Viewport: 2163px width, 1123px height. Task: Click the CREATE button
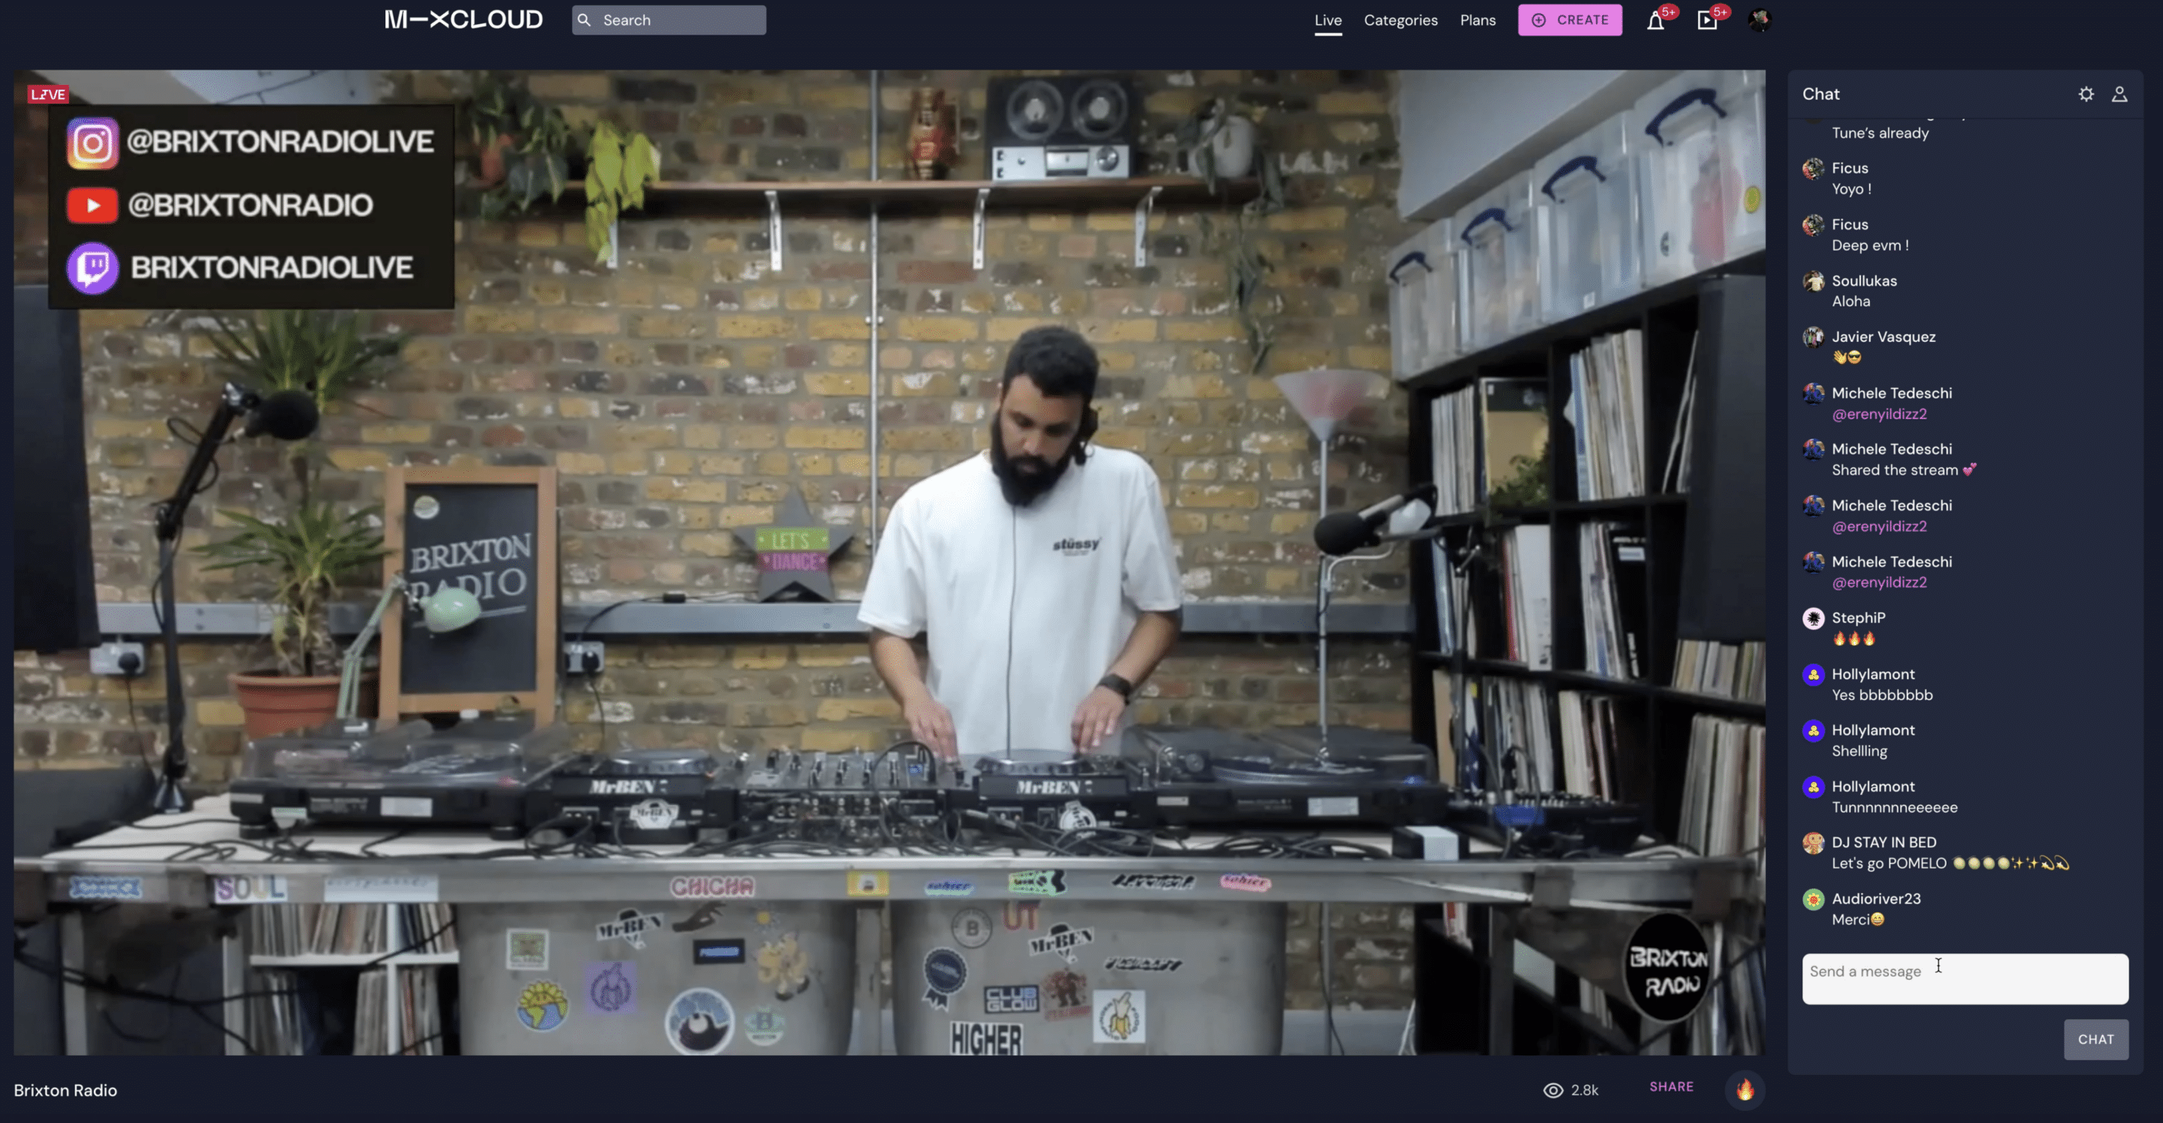(x=1570, y=20)
